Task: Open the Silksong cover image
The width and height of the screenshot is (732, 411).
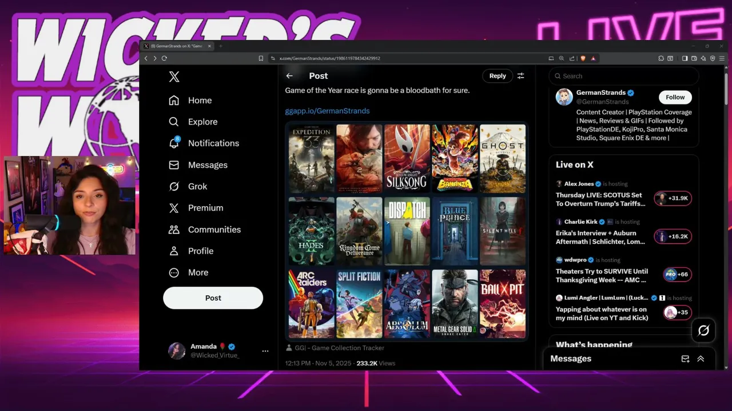Action: point(407,158)
